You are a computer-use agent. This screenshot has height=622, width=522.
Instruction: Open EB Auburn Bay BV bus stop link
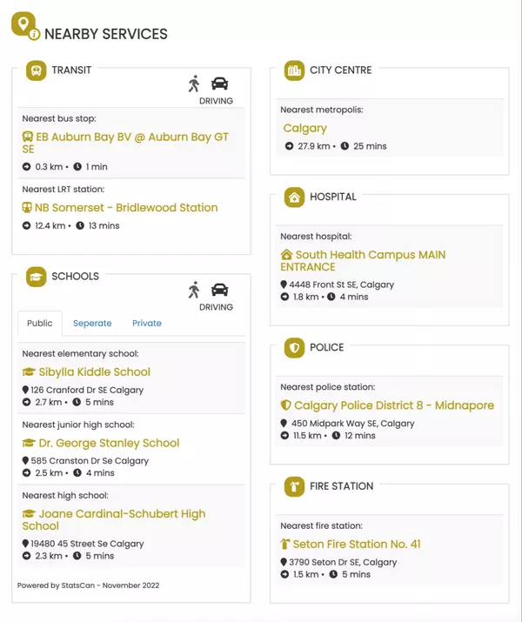(x=125, y=143)
